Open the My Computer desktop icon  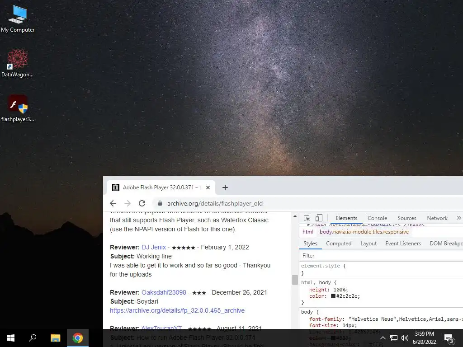click(x=18, y=19)
